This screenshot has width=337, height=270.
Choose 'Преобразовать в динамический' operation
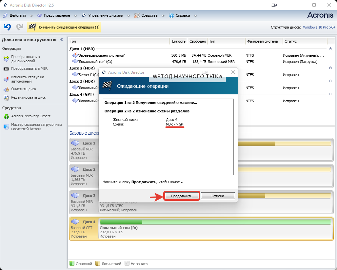click(26, 59)
